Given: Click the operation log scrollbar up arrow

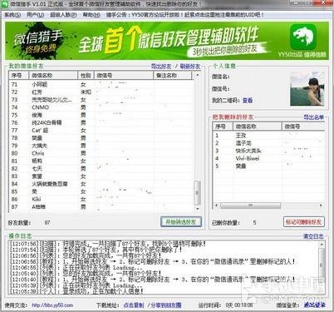Looking at the screenshot, I should [x=322, y=245].
